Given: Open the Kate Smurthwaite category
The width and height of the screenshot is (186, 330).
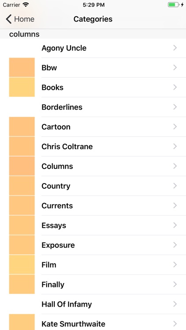Looking at the screenshot, I should coord(93,323).
